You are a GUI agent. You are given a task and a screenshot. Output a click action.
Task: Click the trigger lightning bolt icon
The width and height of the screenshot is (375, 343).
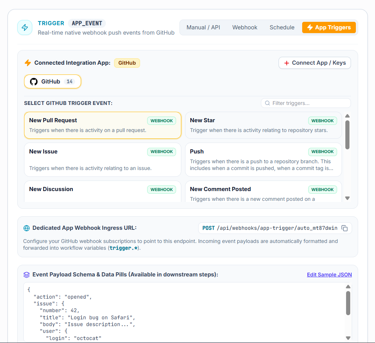(25, 27)
